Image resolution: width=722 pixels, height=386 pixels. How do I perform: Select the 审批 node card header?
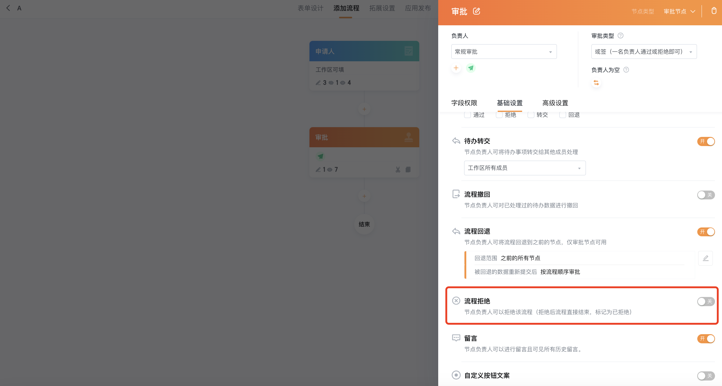click(x=364, y=137)
